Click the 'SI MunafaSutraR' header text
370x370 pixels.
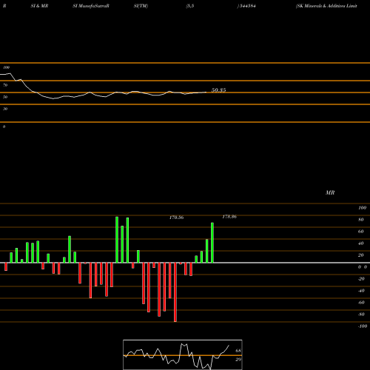pyautogui.click(x=91, y=6)
